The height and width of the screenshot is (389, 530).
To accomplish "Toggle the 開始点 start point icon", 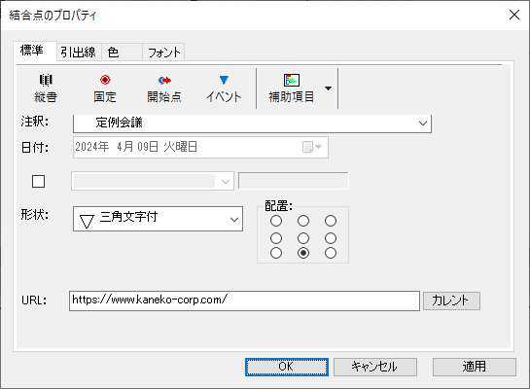I will pos(164,88).
